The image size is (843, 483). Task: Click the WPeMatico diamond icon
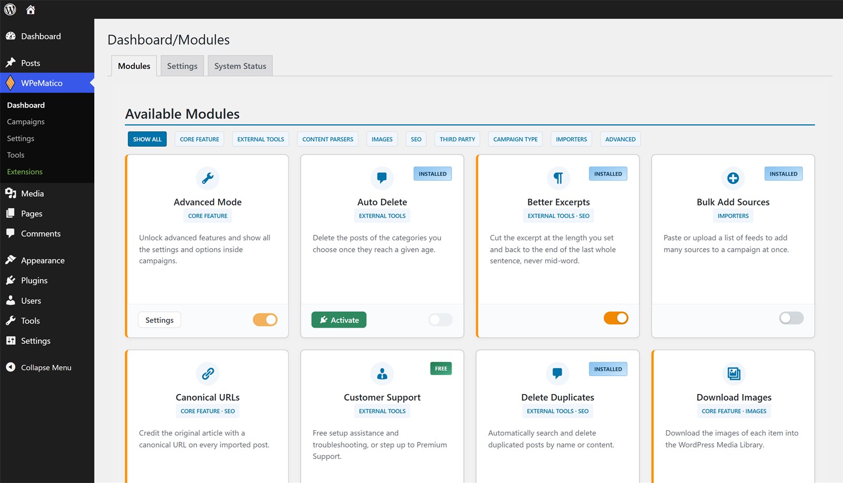(x=11, y=83)
